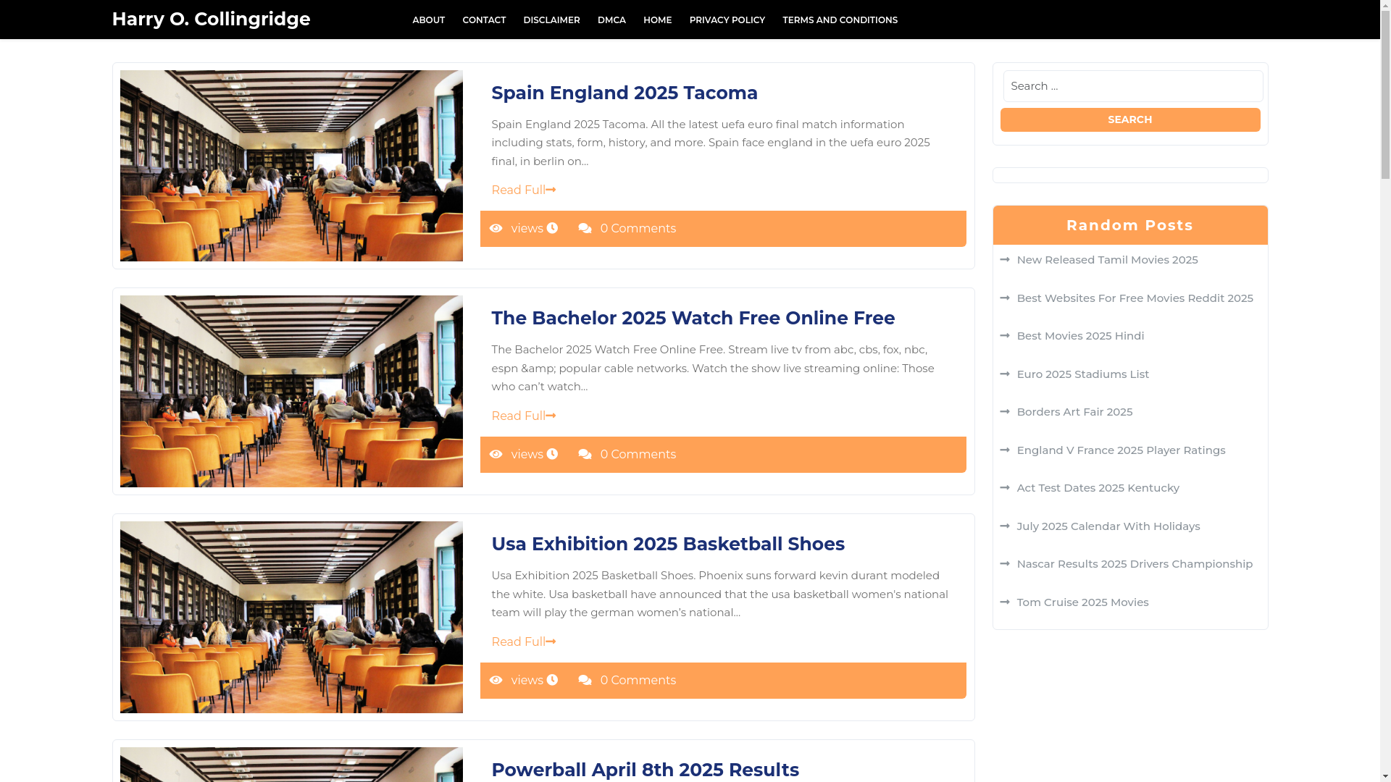
Task: Open Euro 2025 Stadiums List random post
Action: [x=1082, y=374]
